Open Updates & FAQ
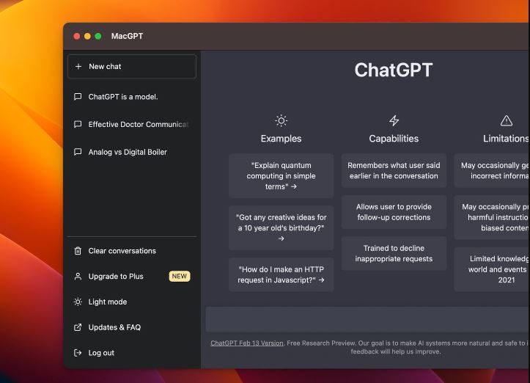Screen dimensions: 530x383 click(x=132, y=327)
